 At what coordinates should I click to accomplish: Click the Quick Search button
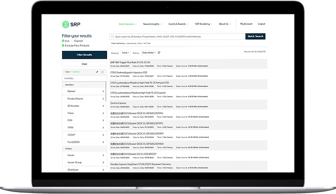click(x=256, y=37)
